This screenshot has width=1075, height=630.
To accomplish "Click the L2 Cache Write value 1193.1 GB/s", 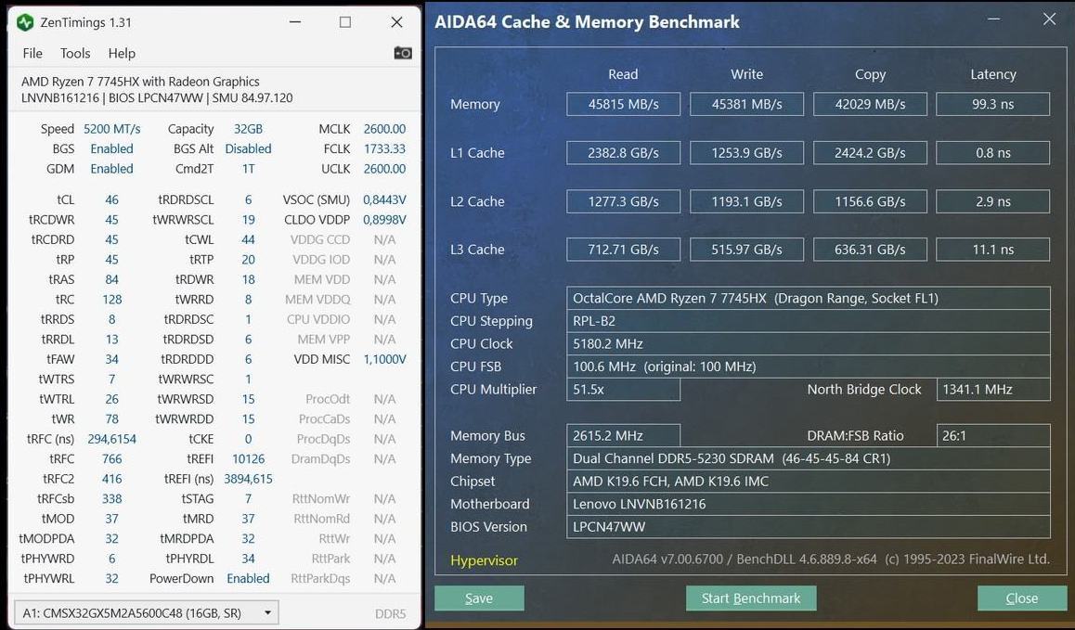I will click(746, 201).
